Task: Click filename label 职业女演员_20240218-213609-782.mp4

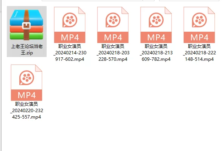Action: pos(156,52)
